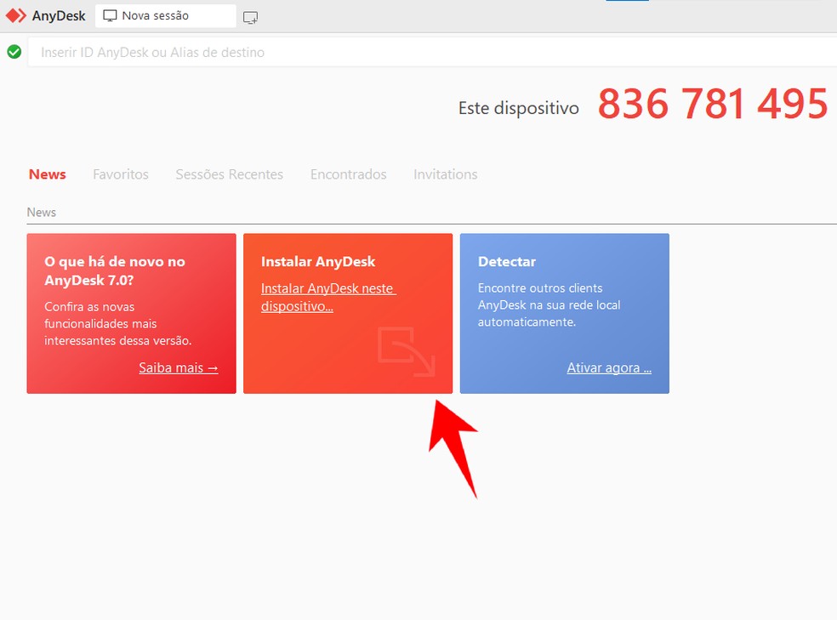Switch to the Invitations tab

pos(445,174)
